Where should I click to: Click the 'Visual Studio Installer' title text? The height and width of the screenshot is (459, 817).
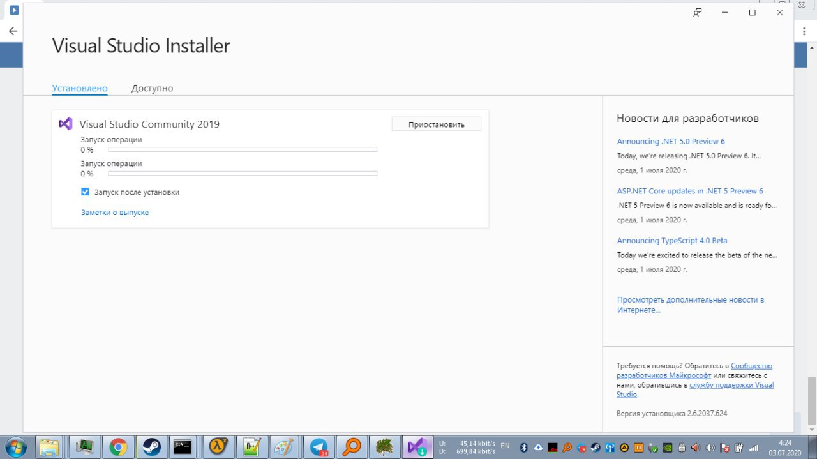(x=141, y=46)
